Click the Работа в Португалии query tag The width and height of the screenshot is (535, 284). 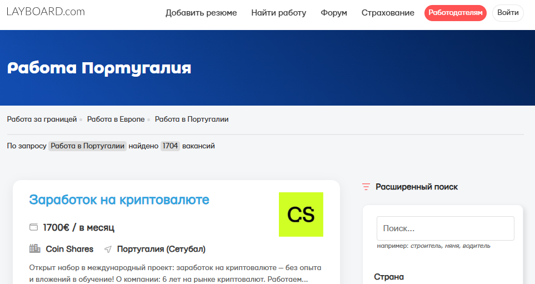(87, 146)
